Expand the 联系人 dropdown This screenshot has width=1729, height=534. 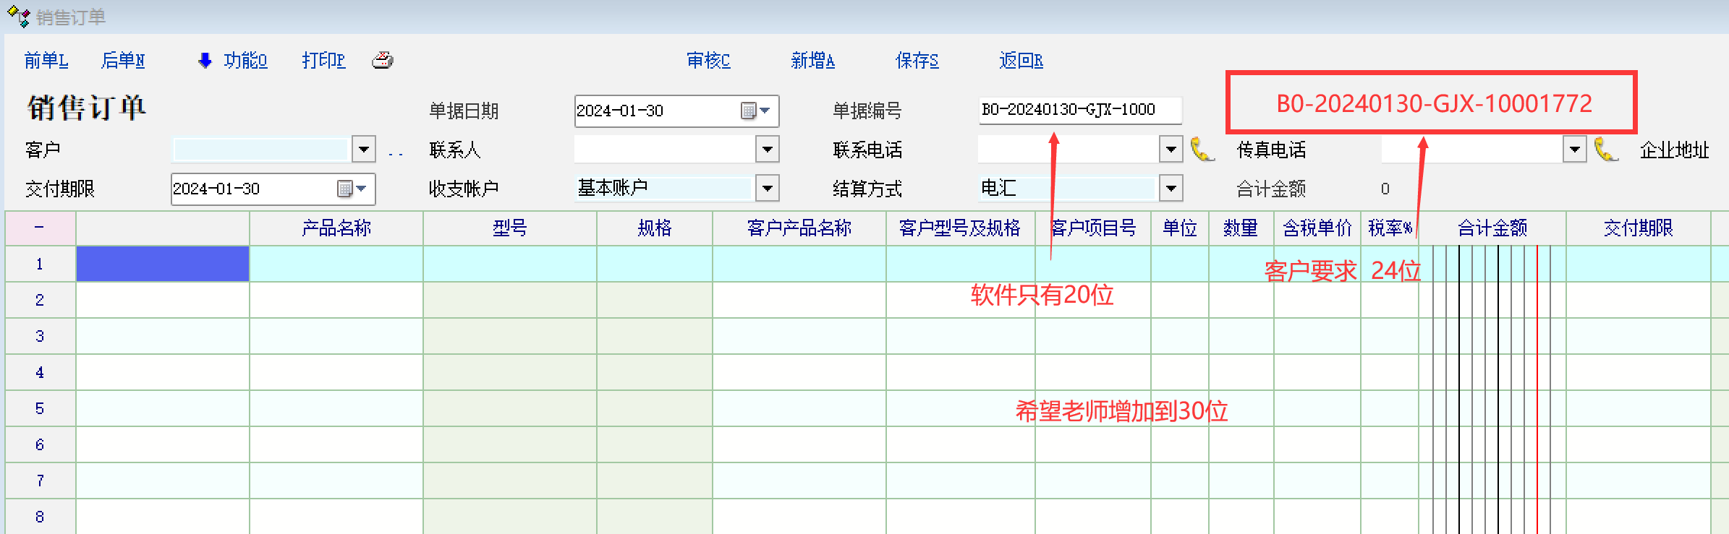768,150
